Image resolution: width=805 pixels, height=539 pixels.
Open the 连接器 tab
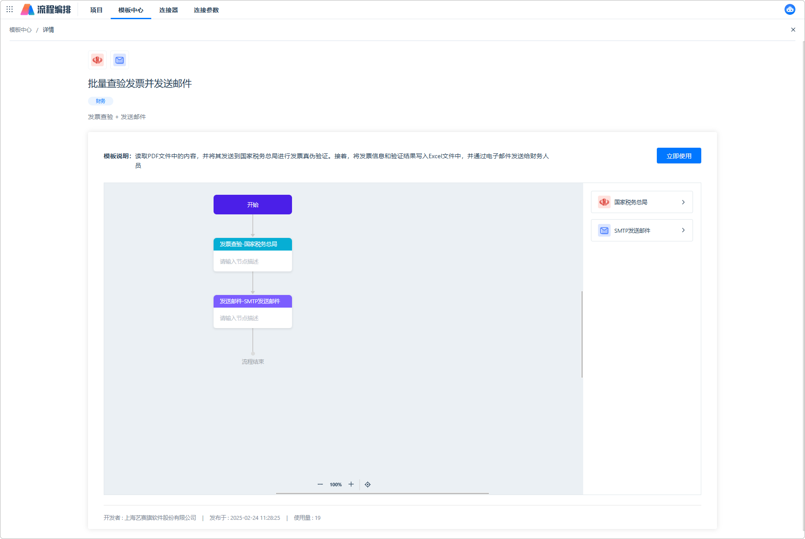[x=168, y=10]
